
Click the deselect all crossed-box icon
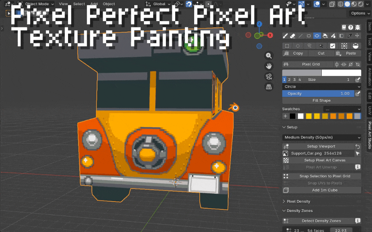344,46
